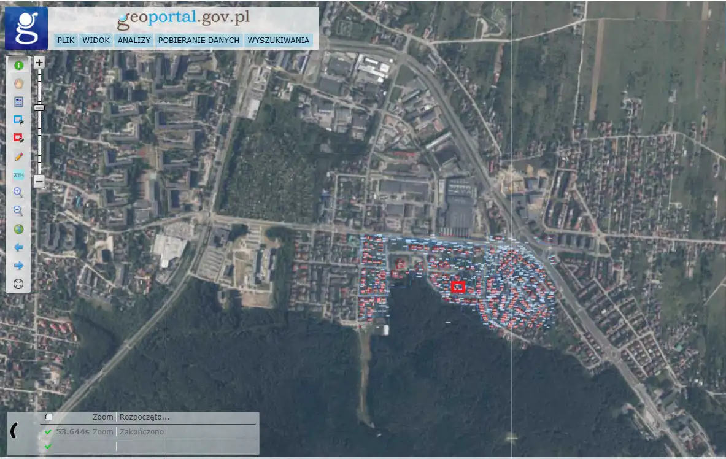Choose the magnifier zoom-out tool
The height and width of the screenshot is (459, 726).
coord(18,211)
